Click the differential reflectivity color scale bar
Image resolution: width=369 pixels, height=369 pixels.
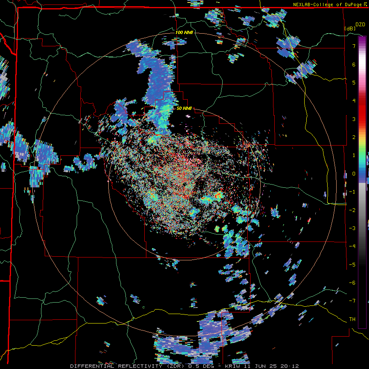coord(362,182)
